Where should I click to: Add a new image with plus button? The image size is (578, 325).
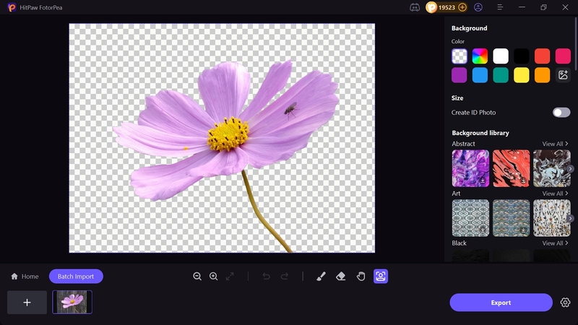(27, 303)
